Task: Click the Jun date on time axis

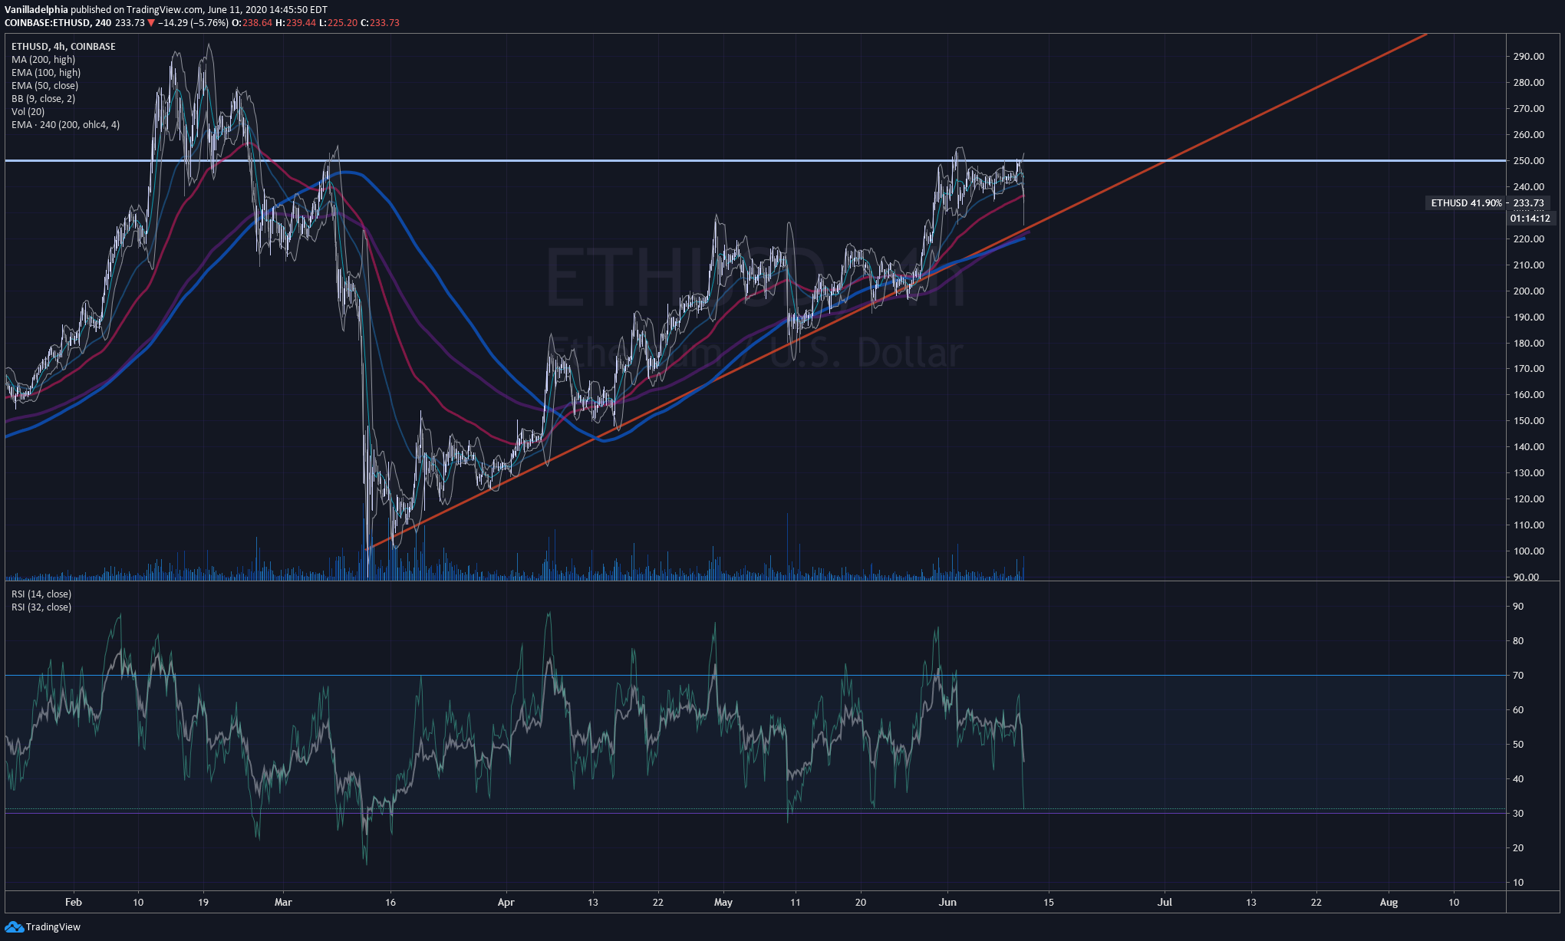Action: (x=947, y=903)
